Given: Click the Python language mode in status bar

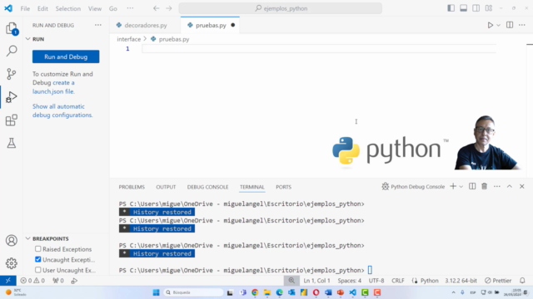Looking at the screenshot, I should pyautogui.click(x=430, y=281).
